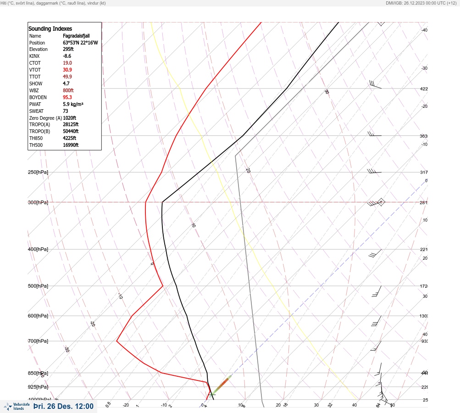Click the Vedurstofa Islands logo
The image size is (460, 413).
click(17, 407)
